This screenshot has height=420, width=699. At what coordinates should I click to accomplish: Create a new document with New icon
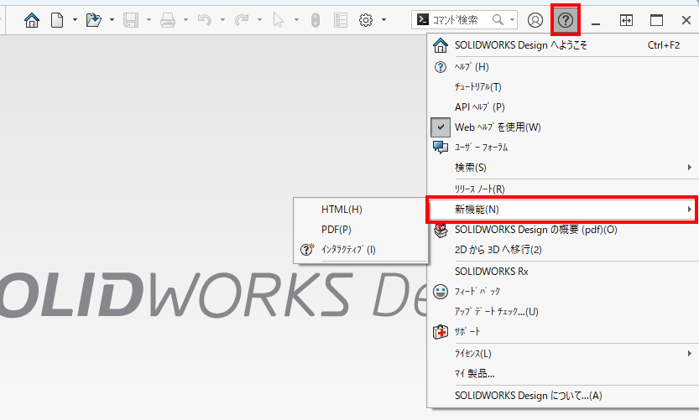[57, 20]
